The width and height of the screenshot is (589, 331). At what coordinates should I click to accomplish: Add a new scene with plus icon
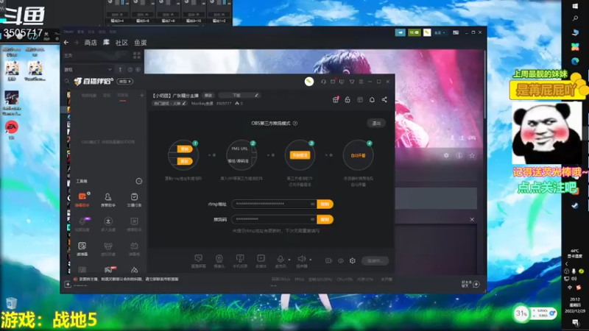click(141, 96)
